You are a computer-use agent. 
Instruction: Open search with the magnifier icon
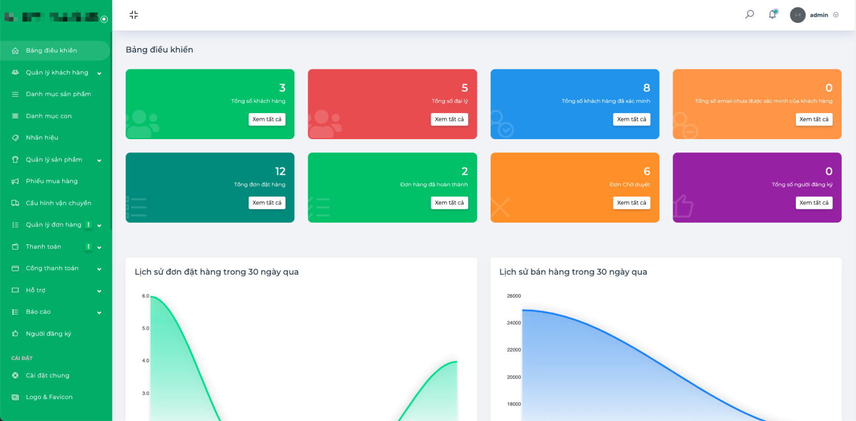coord(750,14)
